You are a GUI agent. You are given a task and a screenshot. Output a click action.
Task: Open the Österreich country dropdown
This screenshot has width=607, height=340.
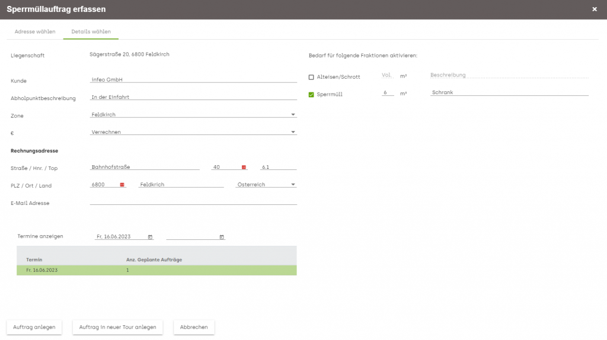tap(266, 184)
